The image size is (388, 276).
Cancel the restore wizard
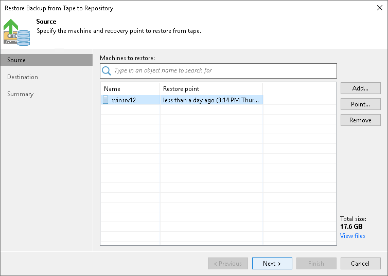[361, 263]
